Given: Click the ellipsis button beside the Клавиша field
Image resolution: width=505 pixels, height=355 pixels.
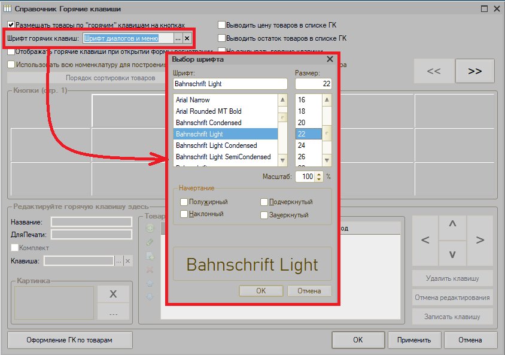Looking at the screenshot, I should 119,261.
